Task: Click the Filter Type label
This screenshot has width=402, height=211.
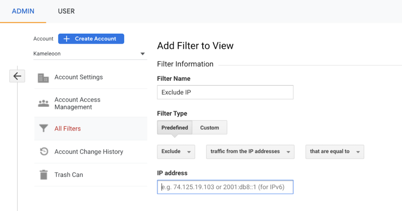Action: pyautogui.click(x=172, y=113)
